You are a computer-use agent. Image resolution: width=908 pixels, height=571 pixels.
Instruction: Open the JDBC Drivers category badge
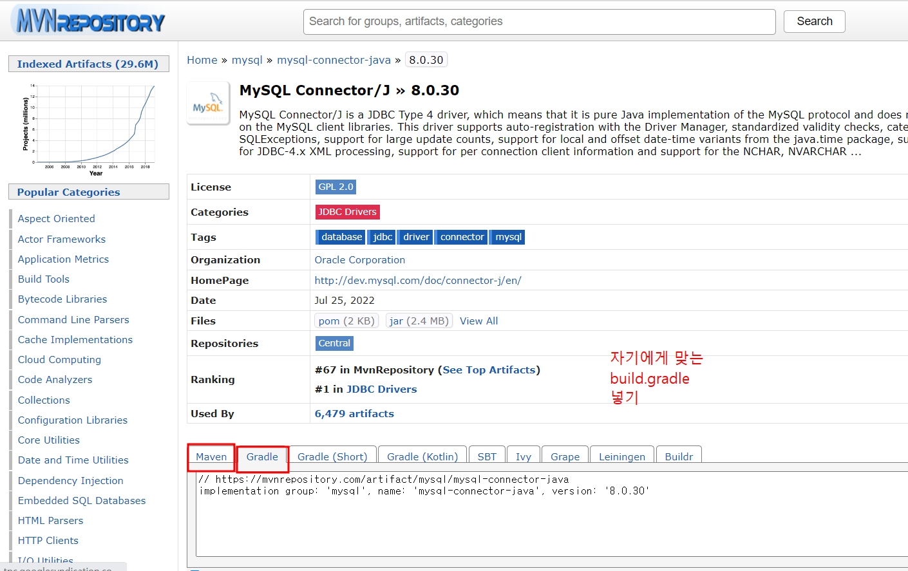[347, 212]
